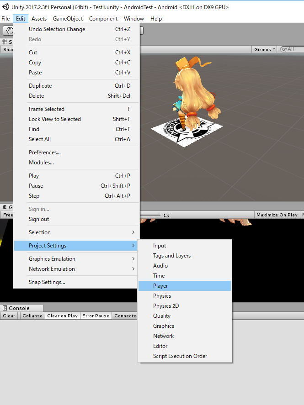This screenshot has width=304, height=405.
Task: Select the Hand tool in the toolbar
Action: coord(8,31)
